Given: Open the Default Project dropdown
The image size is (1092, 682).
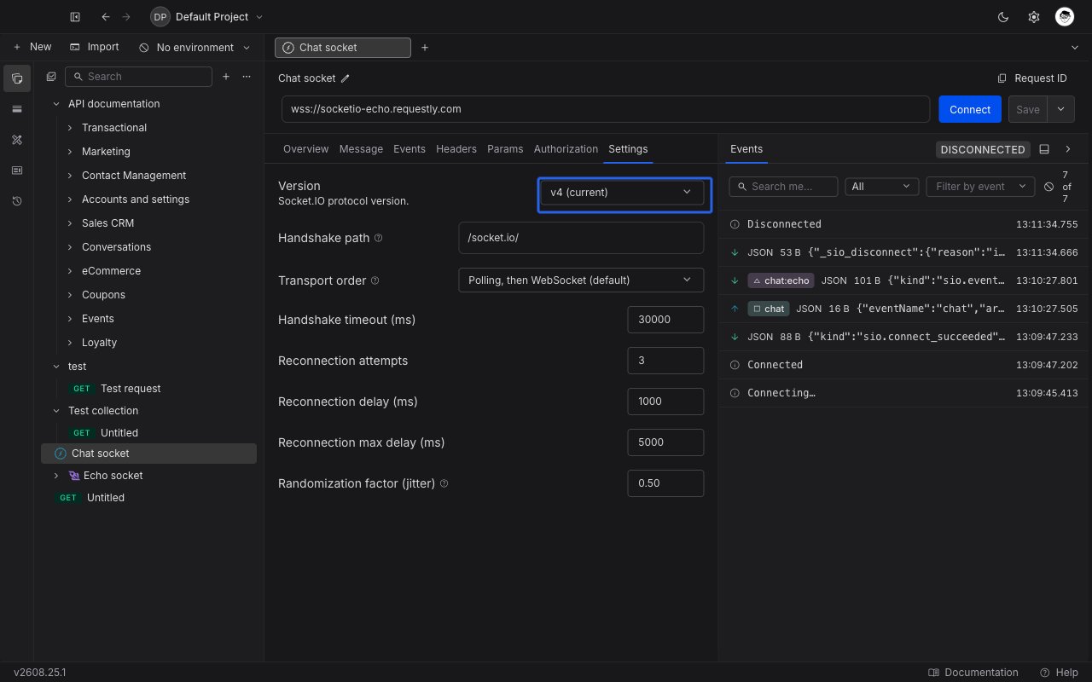Looking at the screenshot, I should (206, 17).
